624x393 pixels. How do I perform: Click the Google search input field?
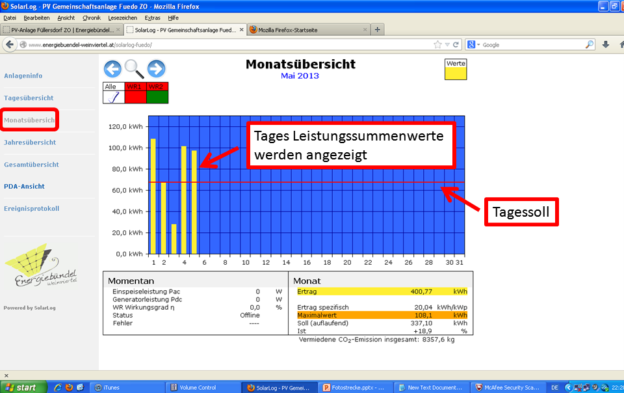click(532, 45)
